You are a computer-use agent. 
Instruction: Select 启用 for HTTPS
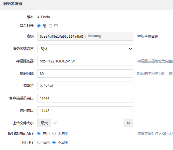pyautogui.click(x=39, y=142)
